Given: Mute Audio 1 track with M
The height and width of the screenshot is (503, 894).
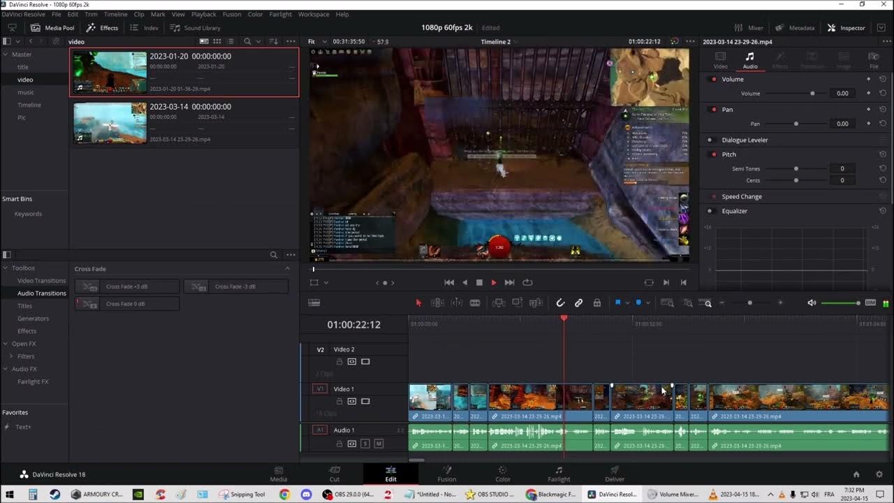Looking at the screenshot, I should tap(379, 444).
